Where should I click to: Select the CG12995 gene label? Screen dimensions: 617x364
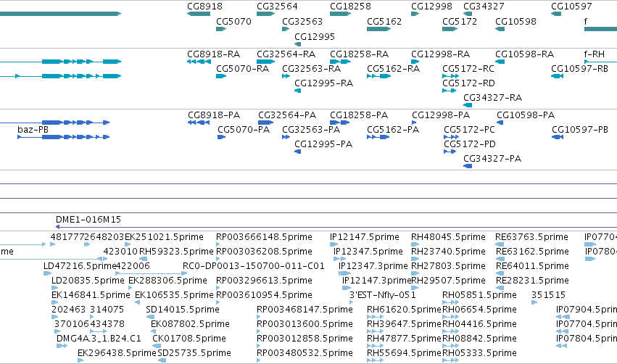tap(315, 36)
